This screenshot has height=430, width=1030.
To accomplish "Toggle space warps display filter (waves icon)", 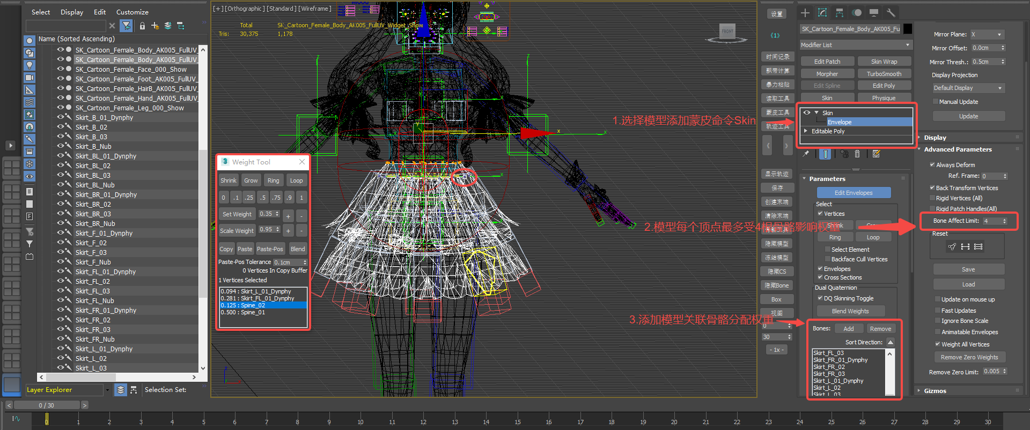I will [30, 102].
